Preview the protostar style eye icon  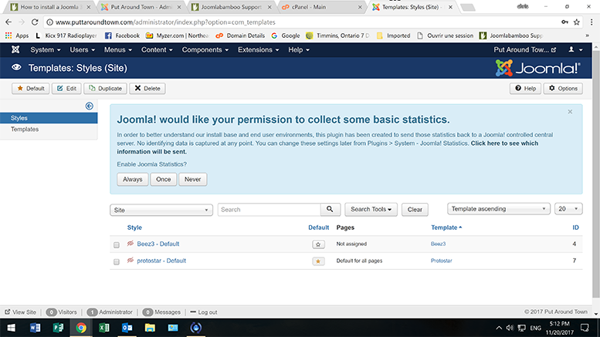point(131,260)
